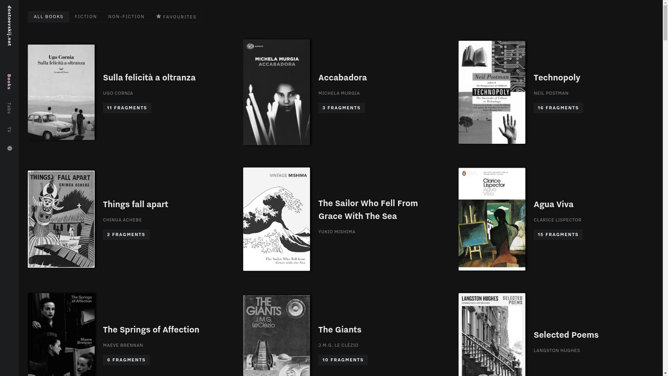Screen dimensions: 668x376
Task: Select the All Books filter tab
Action: (x=48, y=17)
